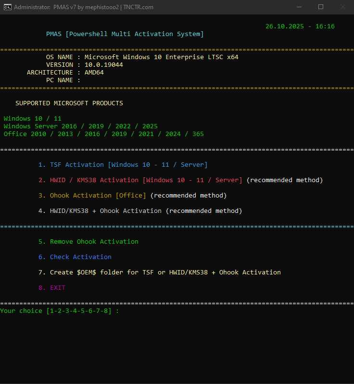Select option "3. Ohook Activation [Office]"

click(132, 196)
